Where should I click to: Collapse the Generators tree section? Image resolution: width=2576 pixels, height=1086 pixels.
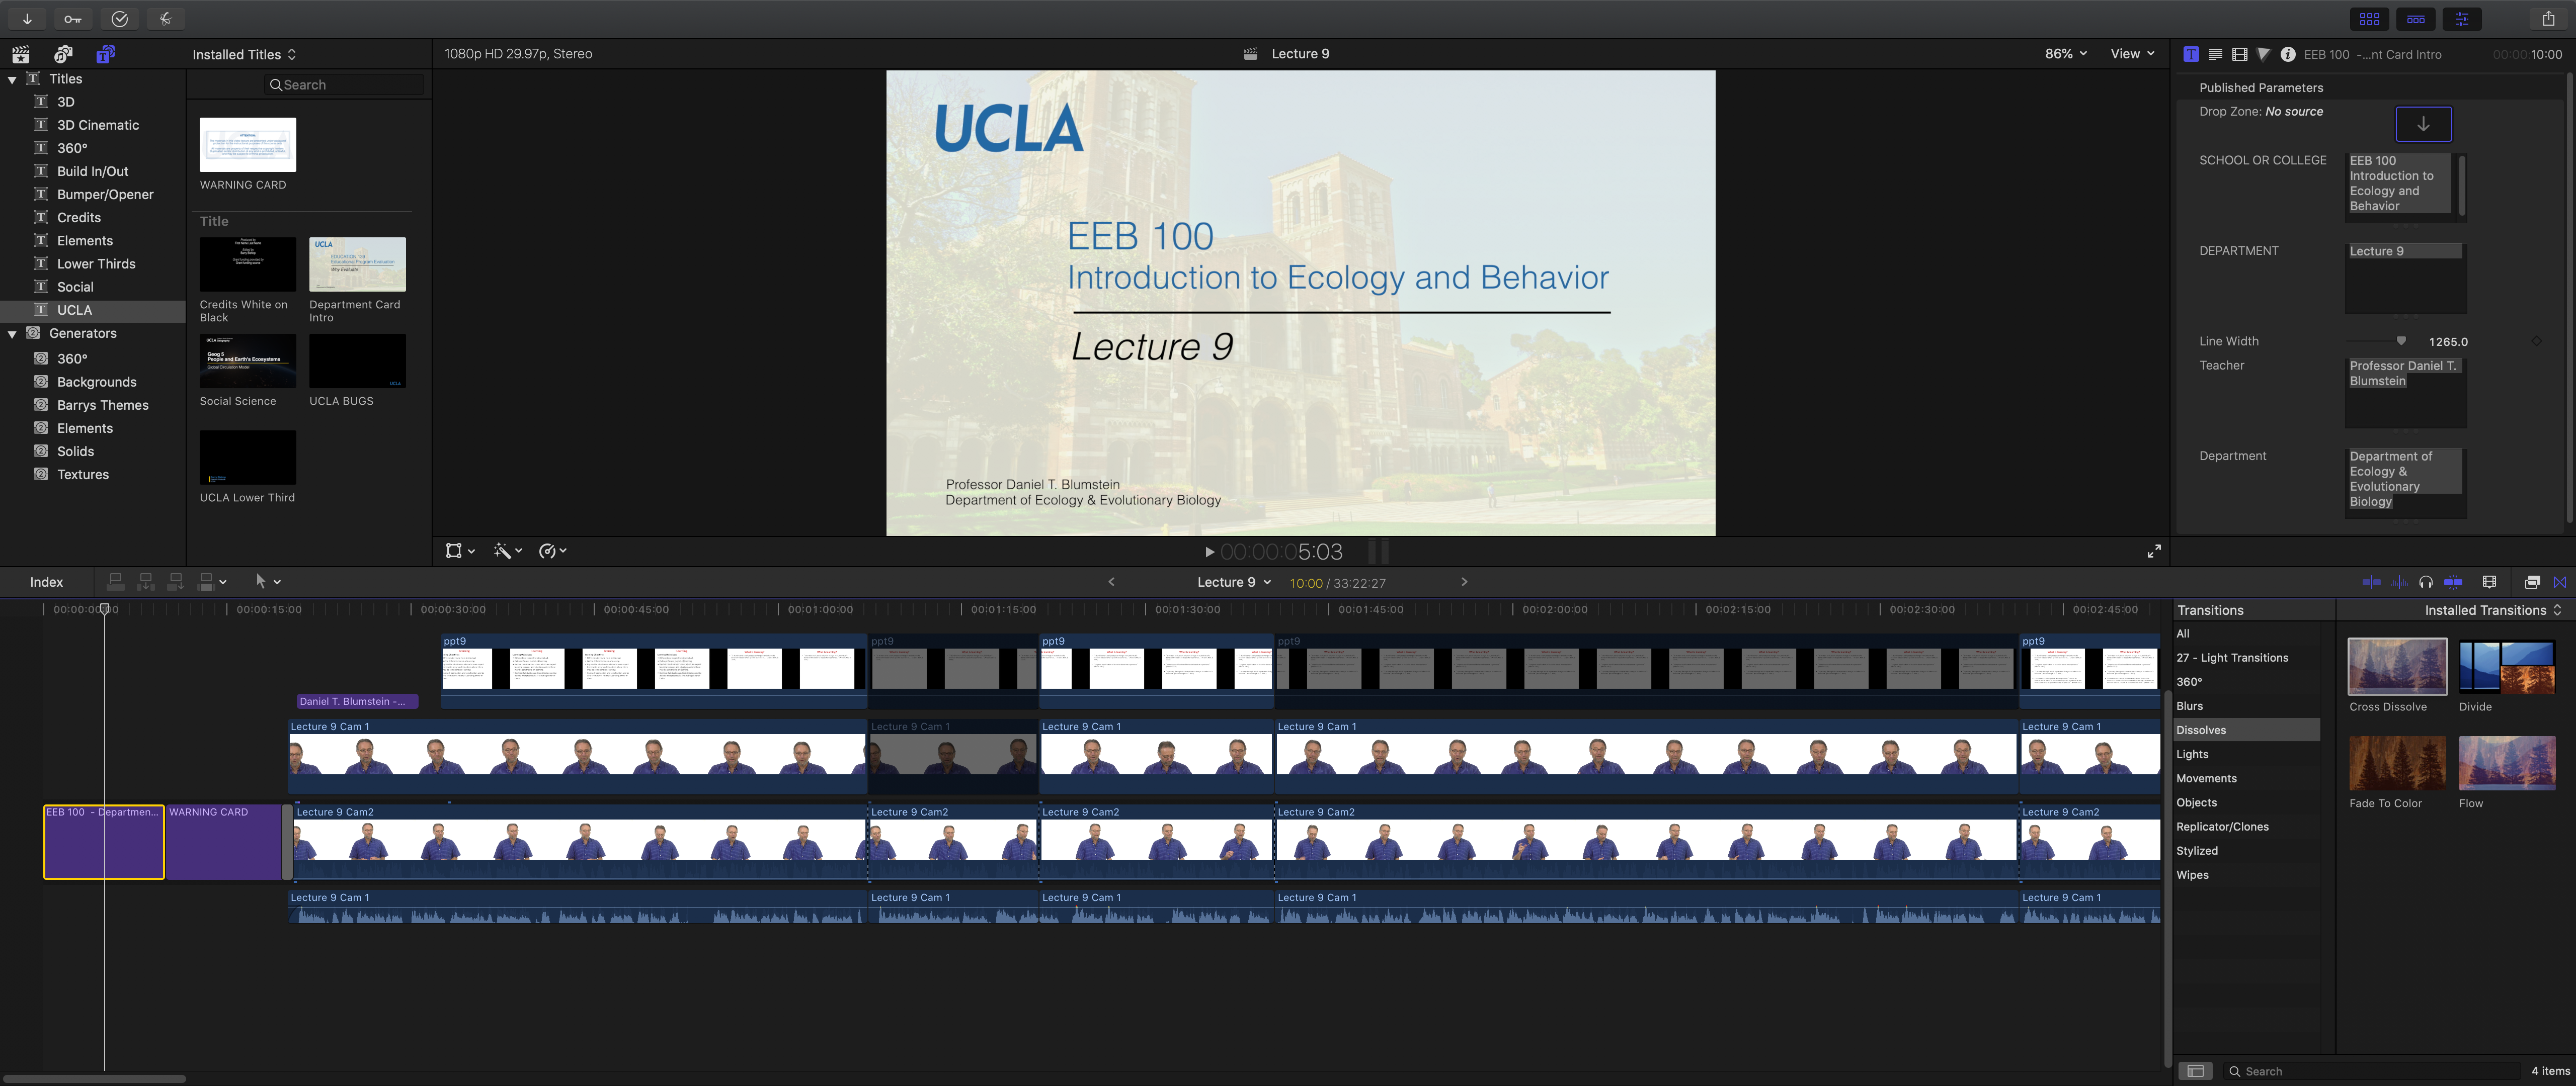point(12,335)
